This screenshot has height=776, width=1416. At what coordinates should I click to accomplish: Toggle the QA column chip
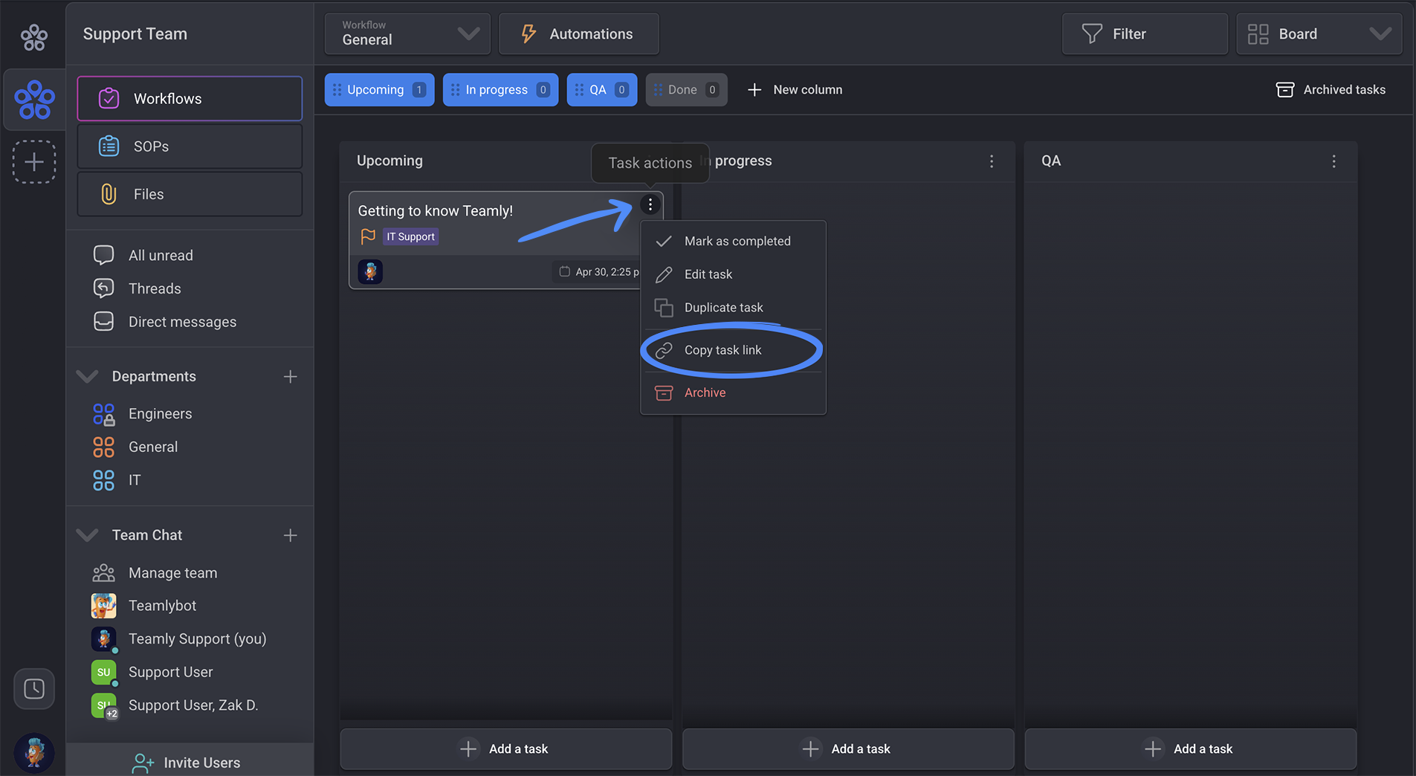coord(601,89)
